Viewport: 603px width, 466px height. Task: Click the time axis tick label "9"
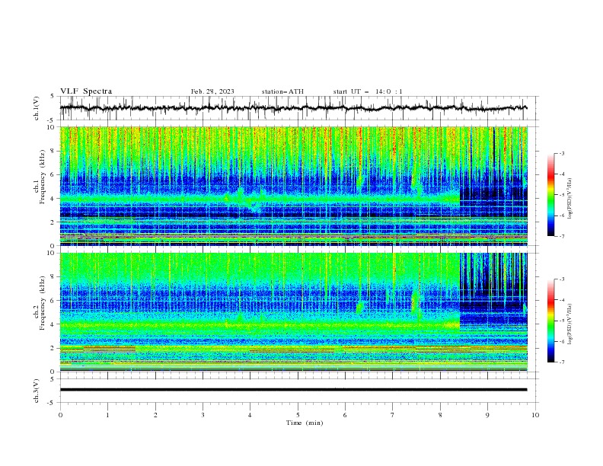(x=487, y=415)
